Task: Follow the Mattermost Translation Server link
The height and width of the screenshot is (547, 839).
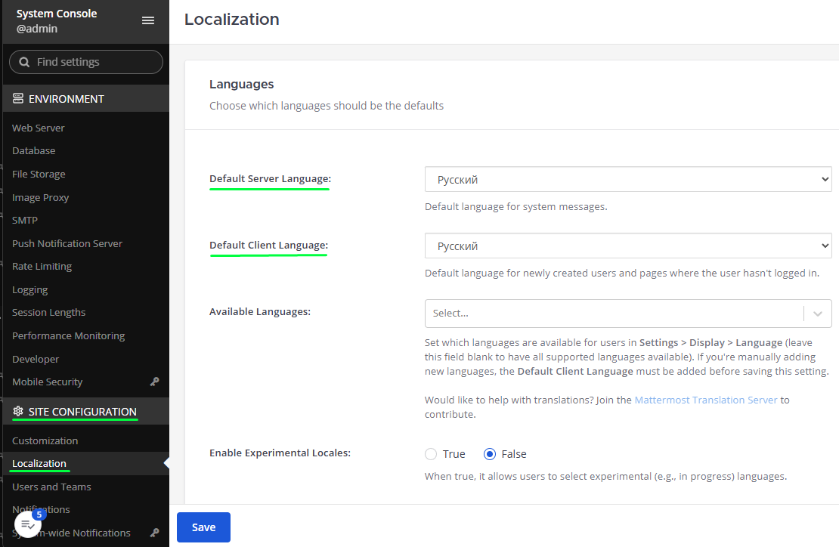Action: coord(706,400)
